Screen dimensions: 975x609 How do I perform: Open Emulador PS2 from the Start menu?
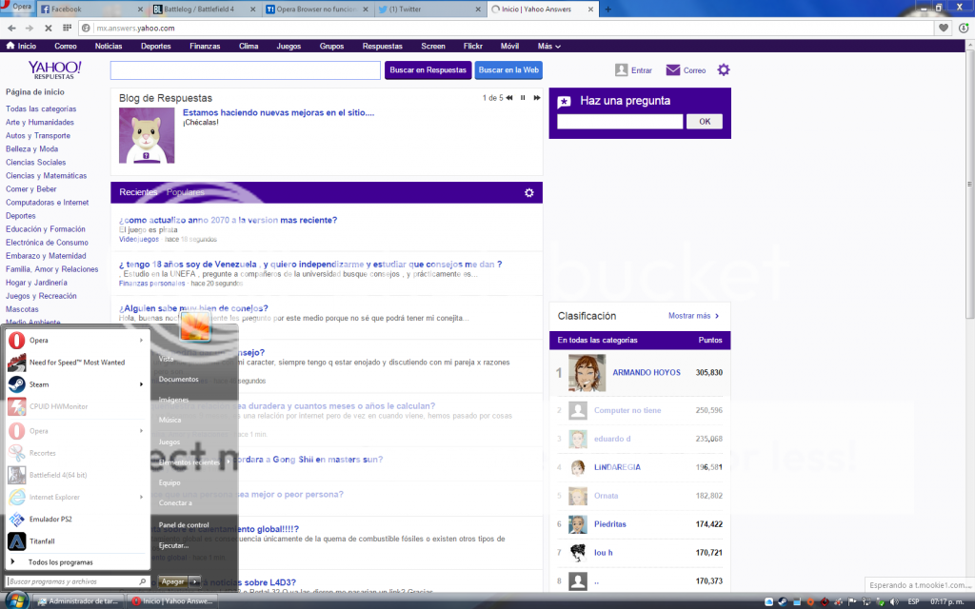[x=16, y=520]
